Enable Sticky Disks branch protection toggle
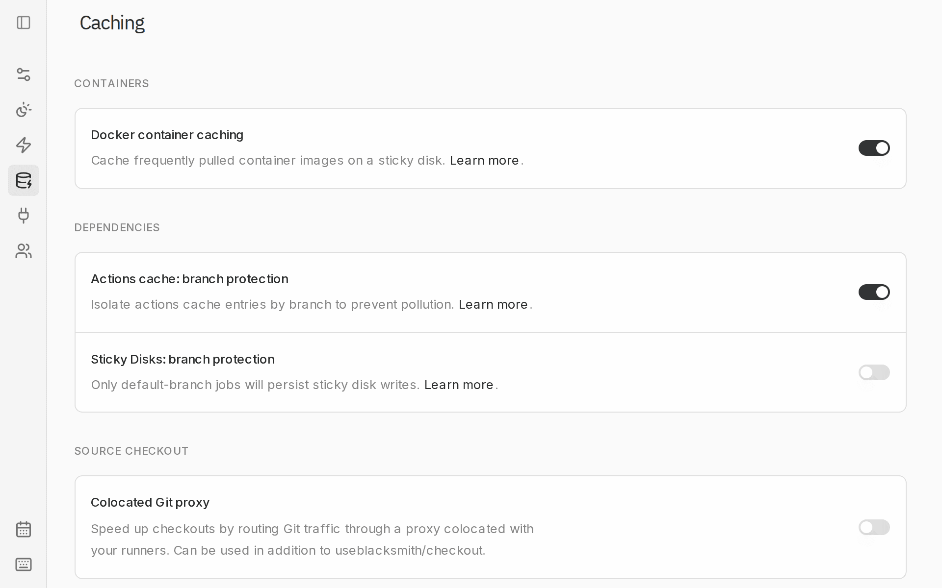 click(x=874, y=372)
